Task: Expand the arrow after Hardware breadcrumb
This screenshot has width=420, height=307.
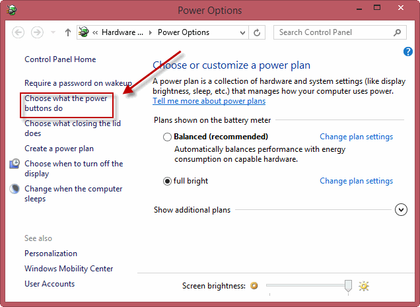Action: 151,33
